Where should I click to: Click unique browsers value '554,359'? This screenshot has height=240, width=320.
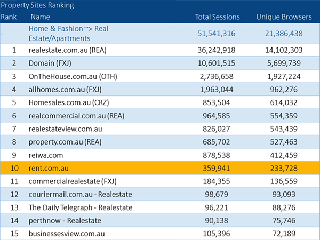[284, 116]
